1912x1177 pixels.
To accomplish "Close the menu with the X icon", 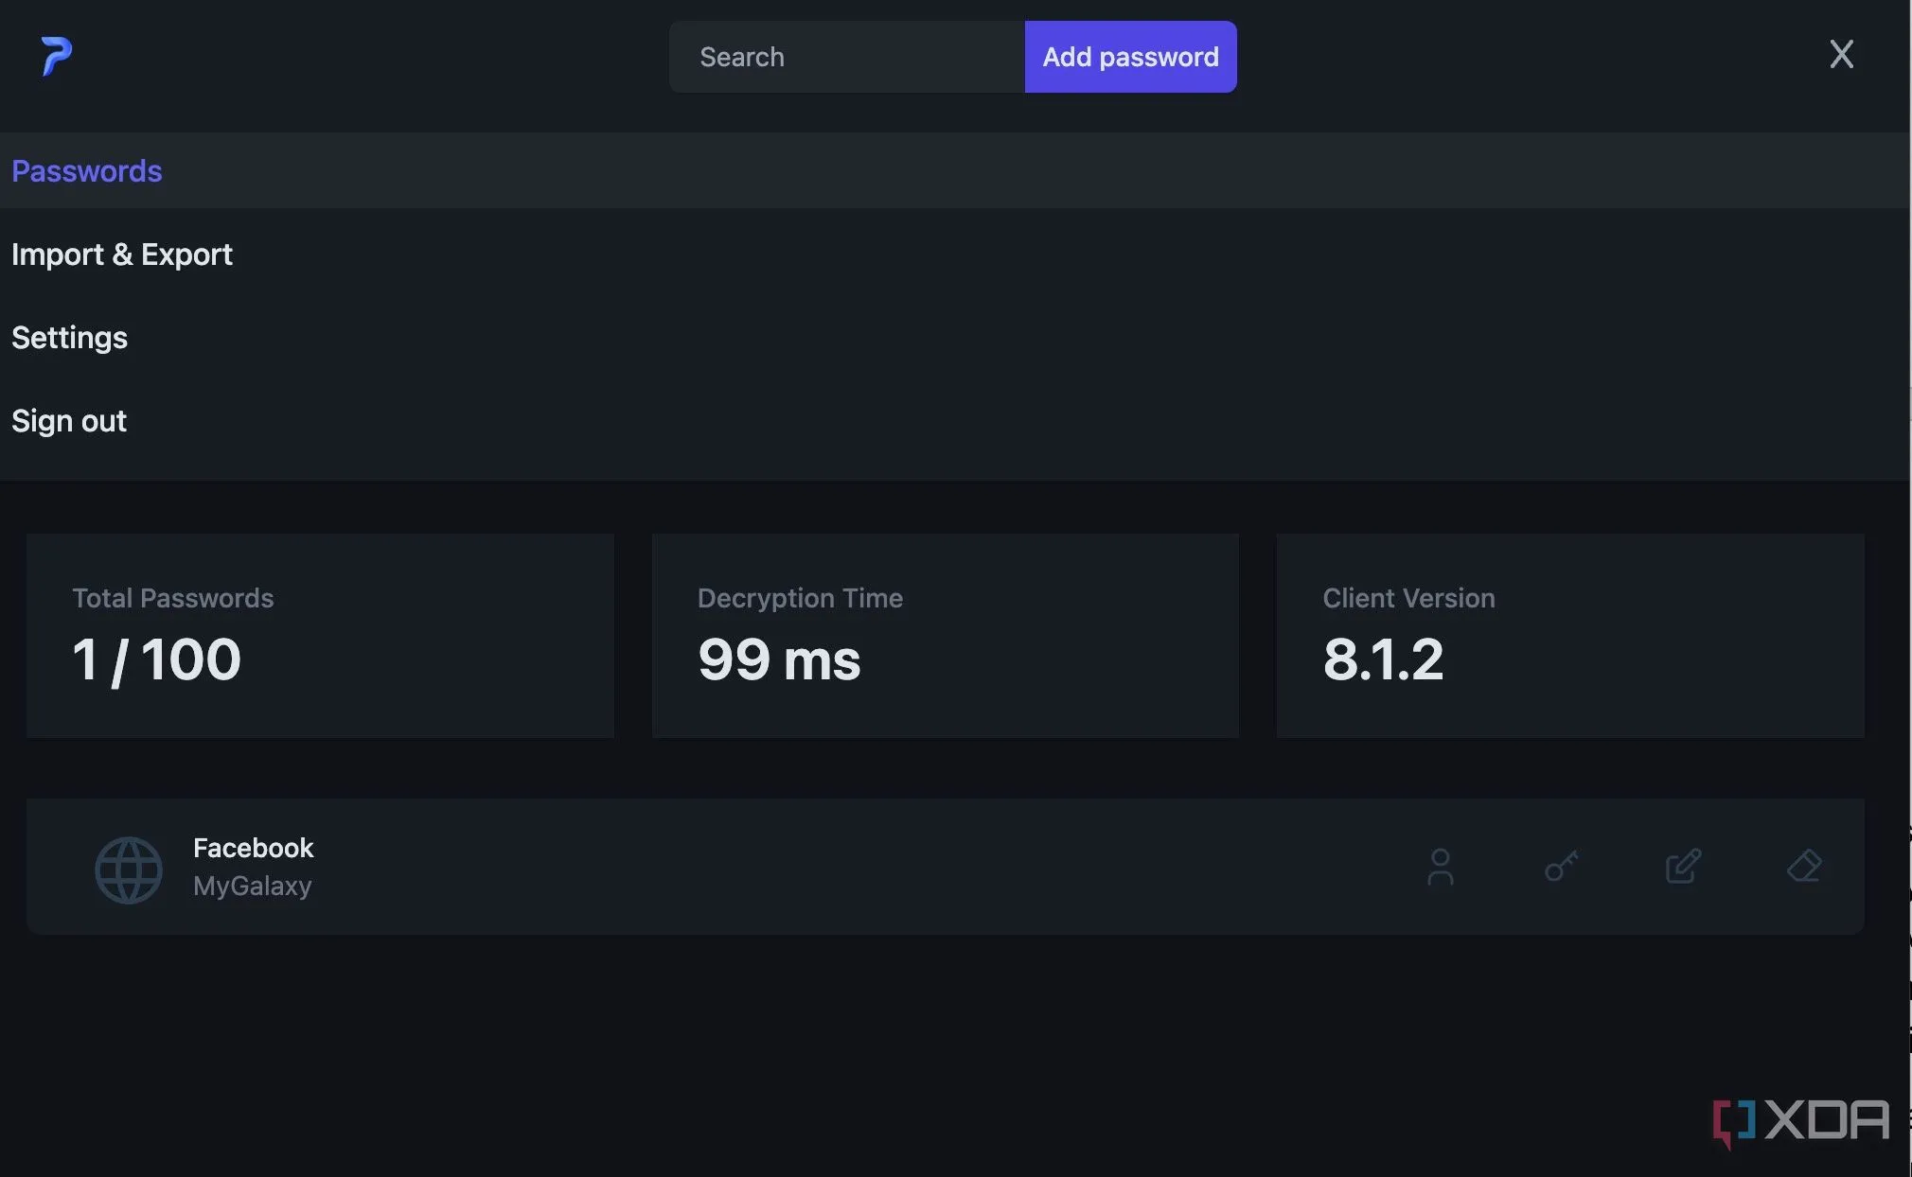I will coord(1841,54).
